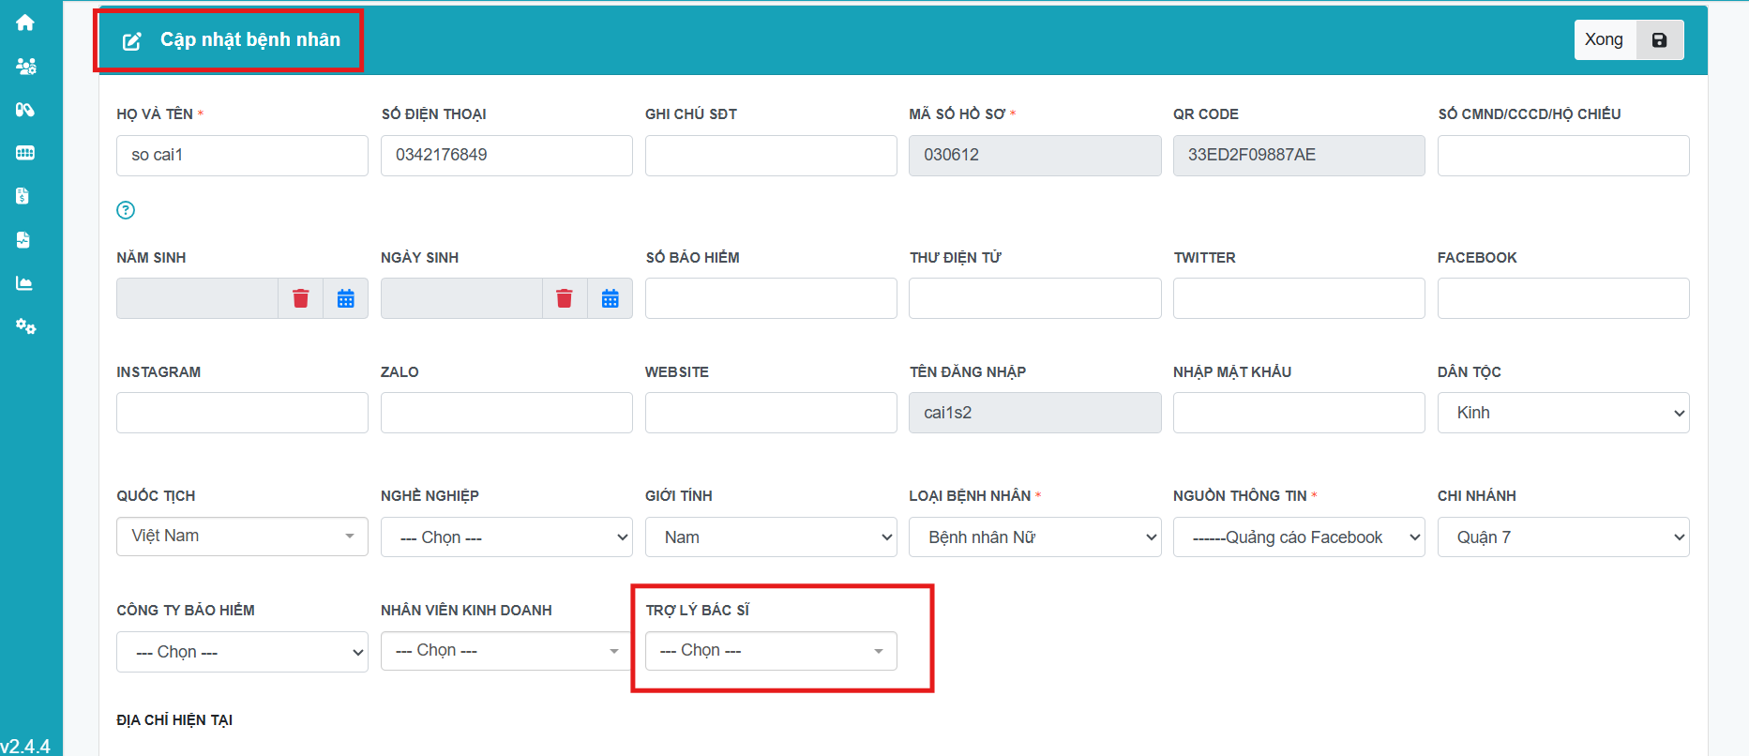
Task: Open the Giới Tính dropdown
Action: click(x=771, y=537)
